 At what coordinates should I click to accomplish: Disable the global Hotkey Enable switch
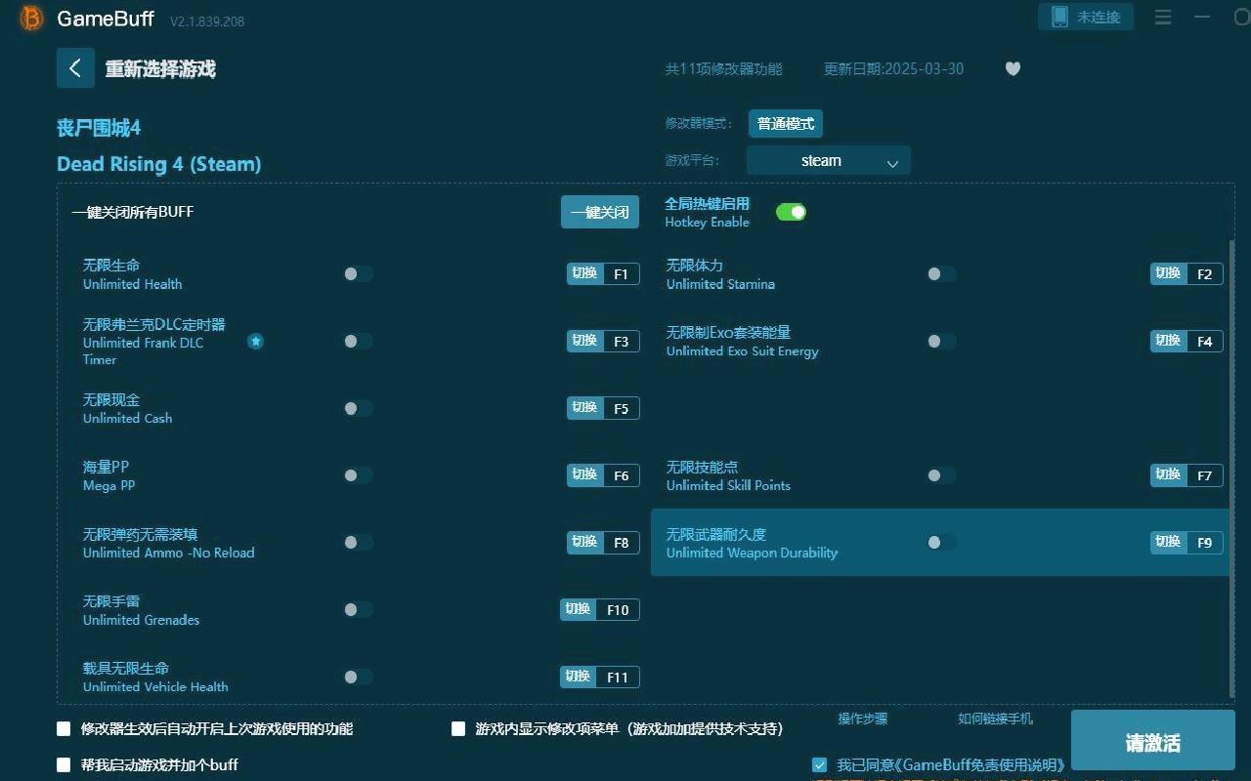791,212
